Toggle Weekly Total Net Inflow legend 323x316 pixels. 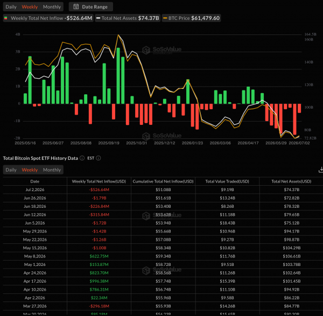tap(48, 18)
